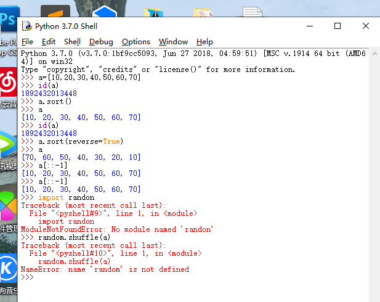This screenshot has width=380, height=302.
Task: Open the File menu
Action: pos(27,42)
